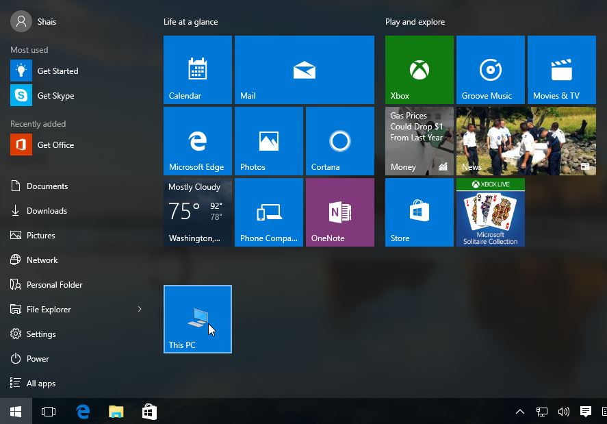The width and height of the screenshot is (607, 424).
Task: Open the Windows Store tile
Action: pos(419,212)
